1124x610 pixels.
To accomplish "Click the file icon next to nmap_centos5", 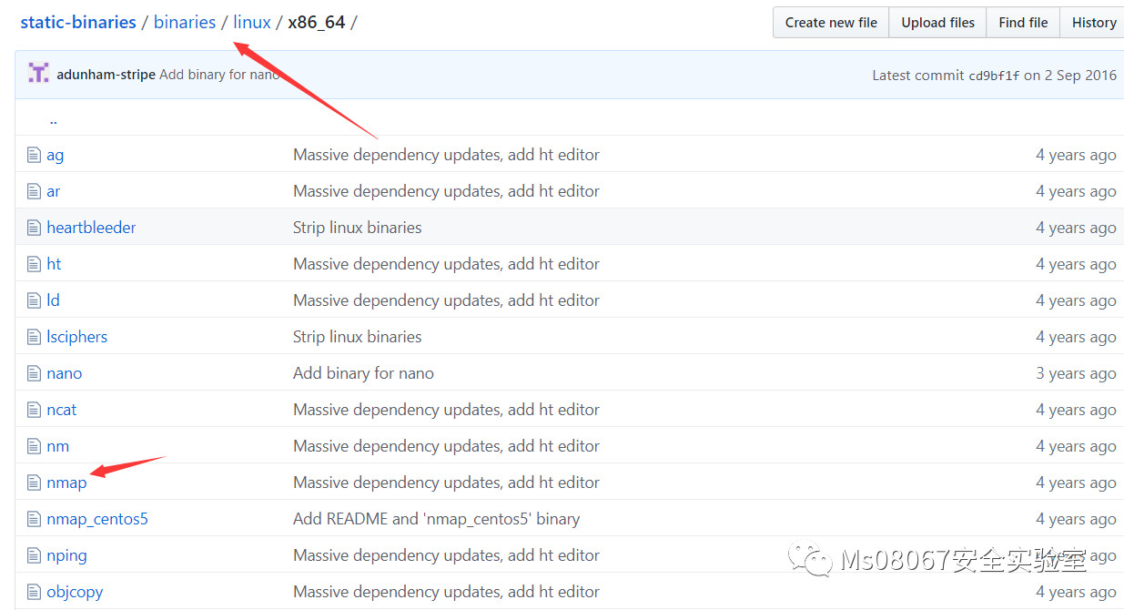I will click(35, 519).
